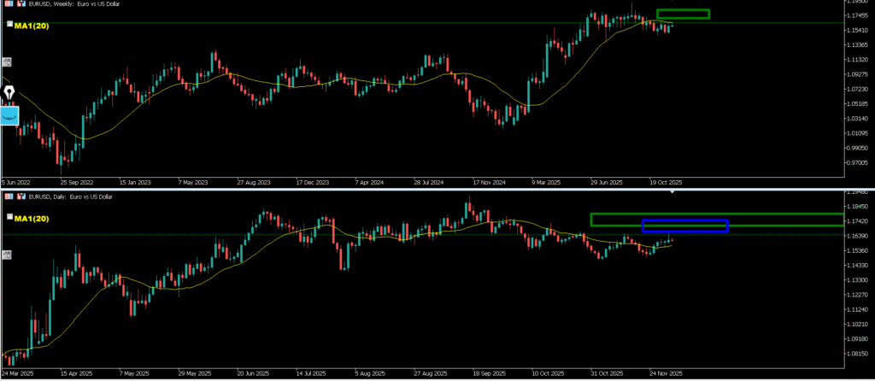The image size is (875, 381).
Task: Click the white pen nib icon
Action: 9,92
